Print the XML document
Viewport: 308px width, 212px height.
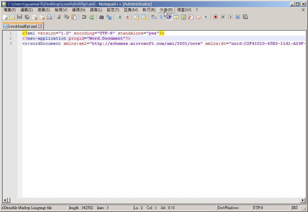point(49,17)
